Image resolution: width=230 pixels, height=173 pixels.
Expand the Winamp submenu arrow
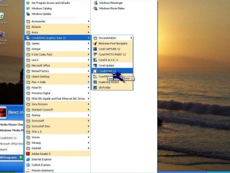tap(88, 143)
